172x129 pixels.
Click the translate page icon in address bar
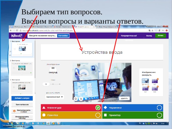click(149, 30)
